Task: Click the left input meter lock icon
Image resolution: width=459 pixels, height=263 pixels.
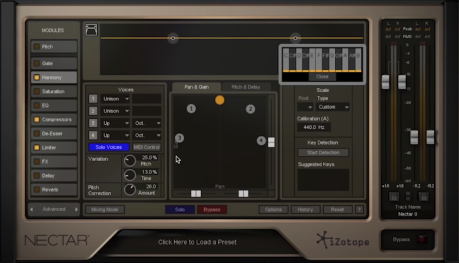Action: 394,197
